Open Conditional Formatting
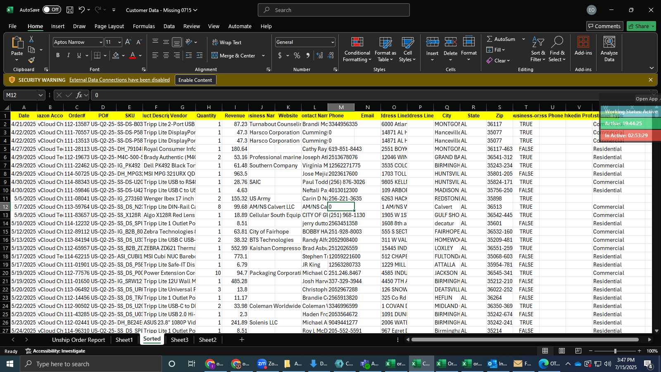661x372 pixels. (357, 50)
